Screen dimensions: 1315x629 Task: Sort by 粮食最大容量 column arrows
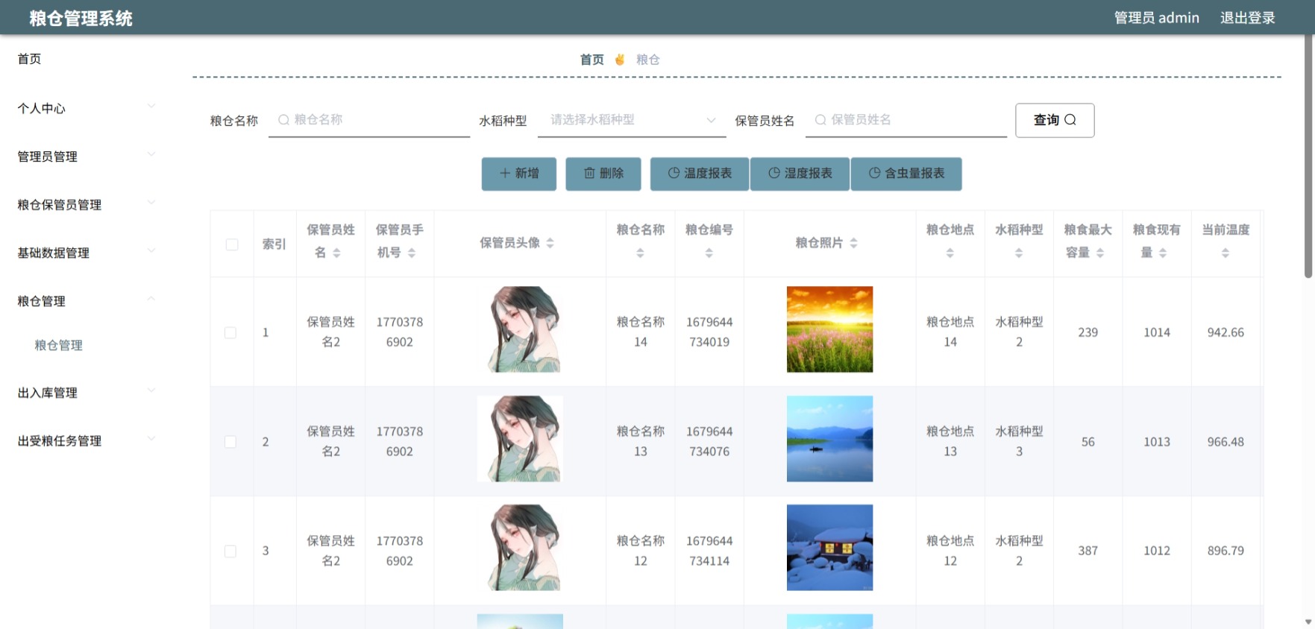(x=1100, y=253)
